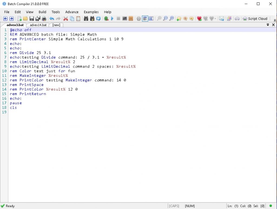Expand the grey heart favorites dropdown
The width and height of the screenshot is (277, 209).
click(x=215, y=19)
